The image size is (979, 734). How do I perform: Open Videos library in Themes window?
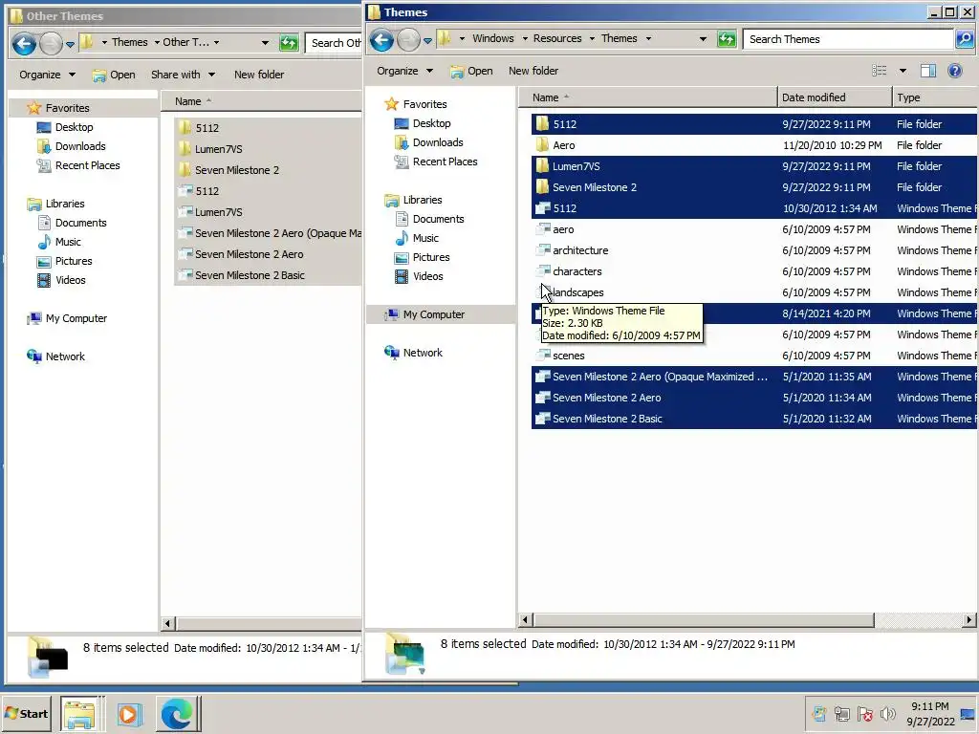click(419, 276)
